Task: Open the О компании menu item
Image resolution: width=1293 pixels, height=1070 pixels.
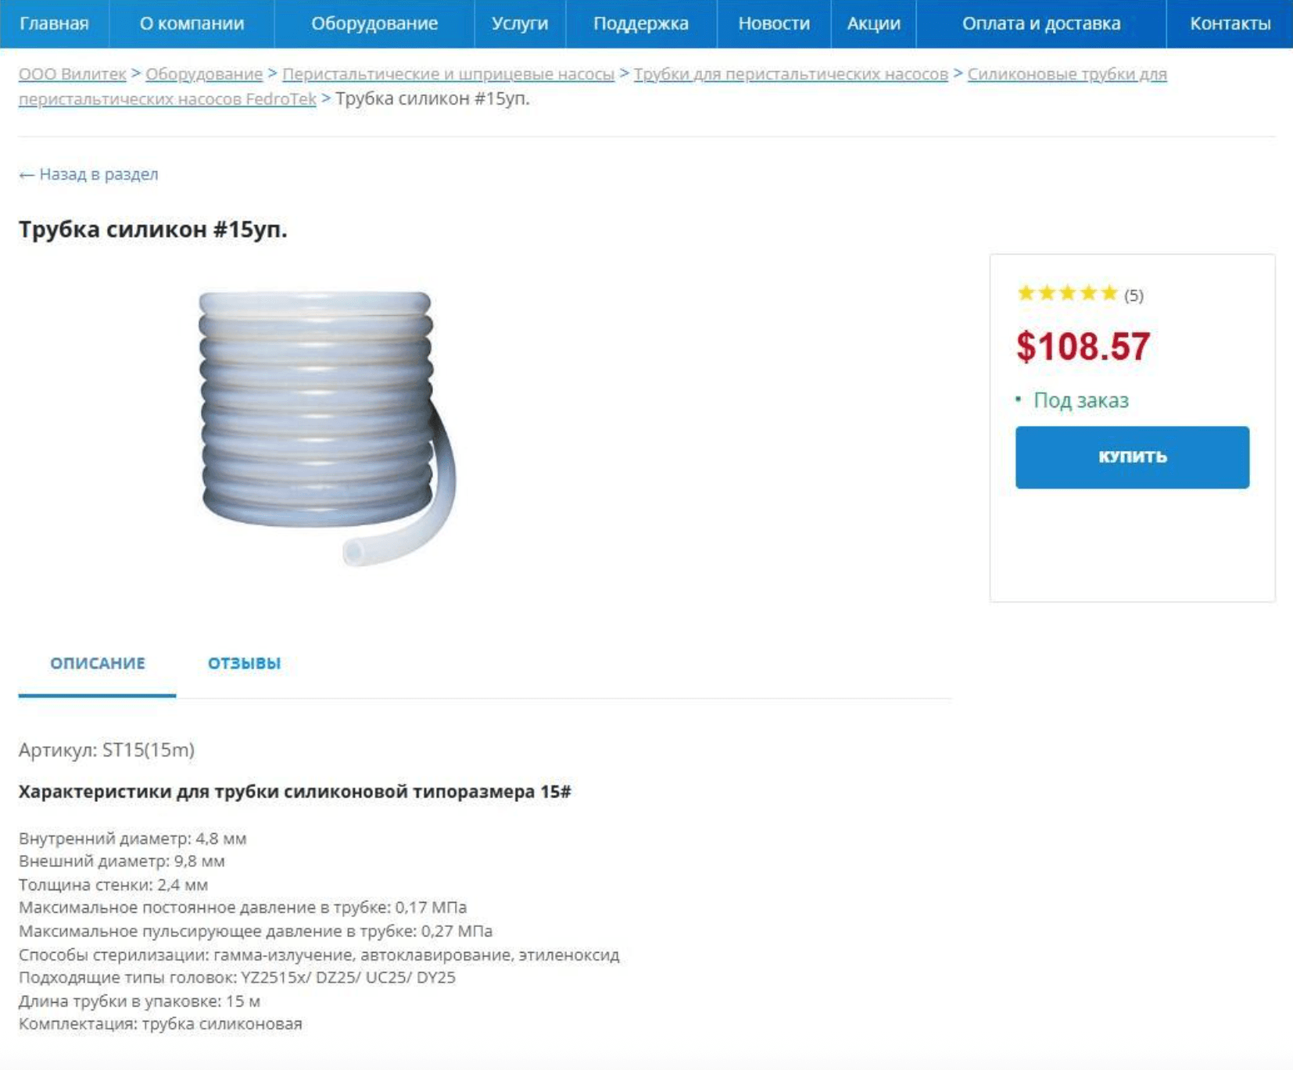Action: 192,23
